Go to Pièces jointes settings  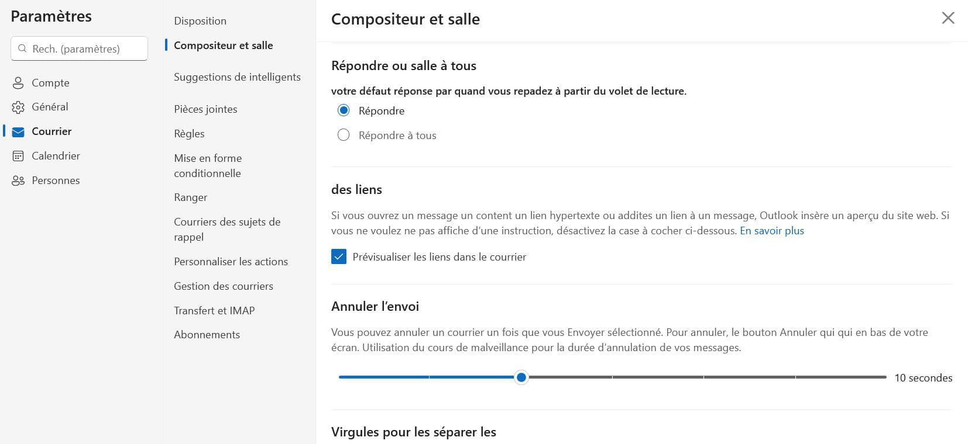205,109
